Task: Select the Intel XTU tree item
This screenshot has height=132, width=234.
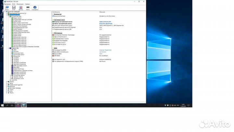Action: 14,80
